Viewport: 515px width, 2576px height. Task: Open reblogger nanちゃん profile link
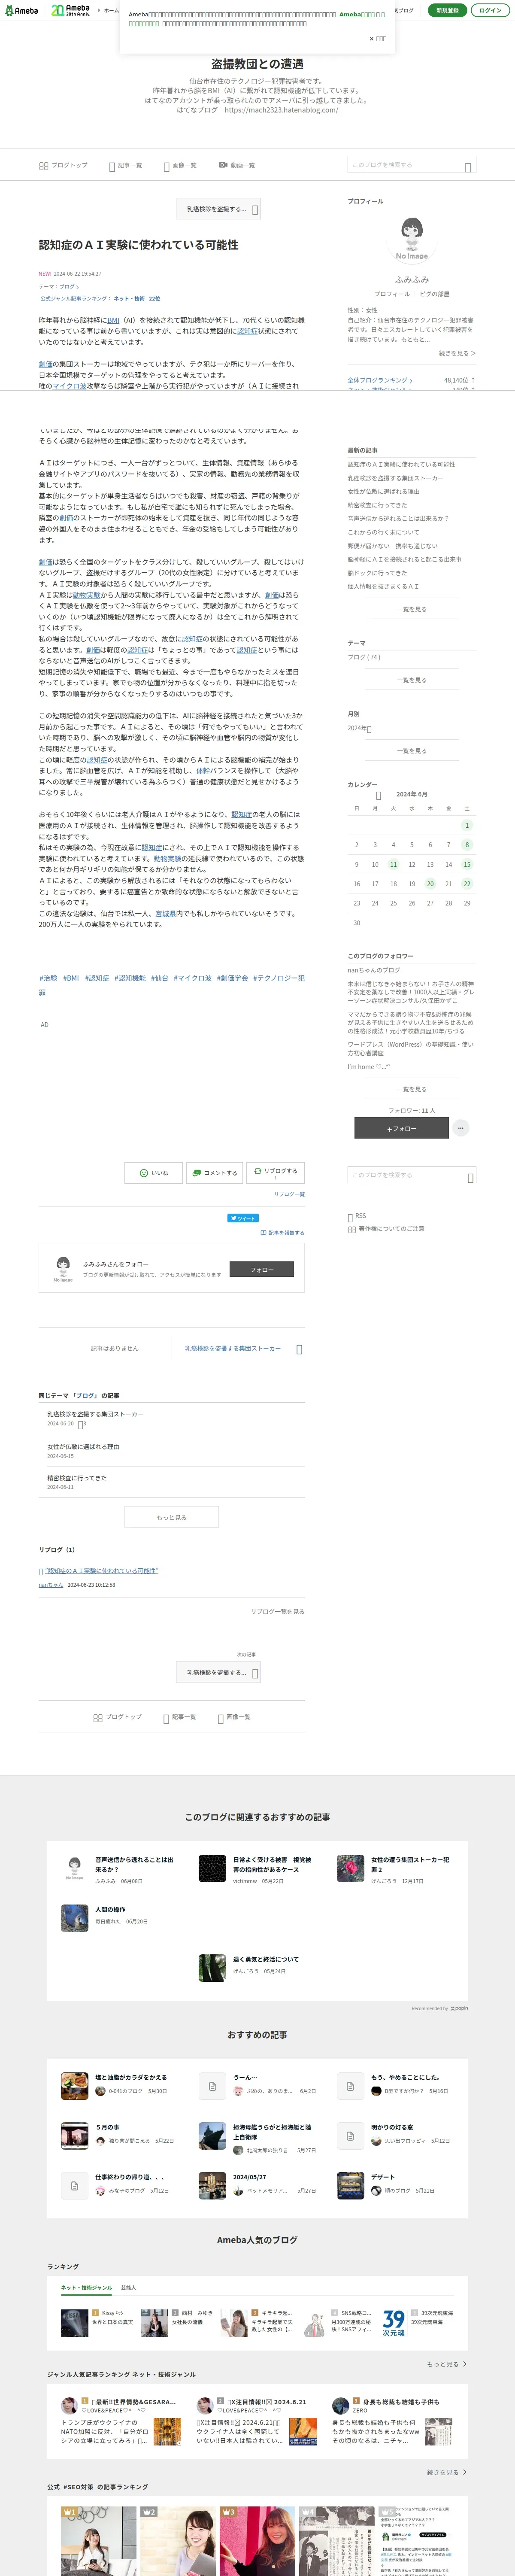[x=51, y=1585]
